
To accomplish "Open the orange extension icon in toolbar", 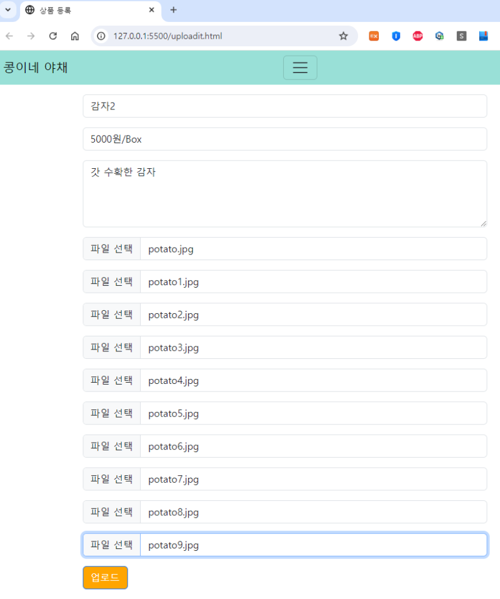I will 374,36.
